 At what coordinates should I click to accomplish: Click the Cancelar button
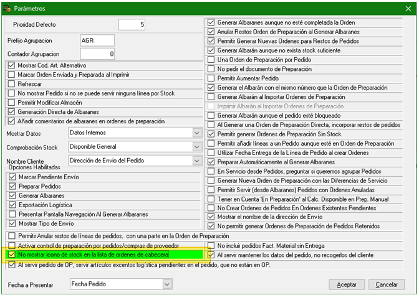click(387, 284)
